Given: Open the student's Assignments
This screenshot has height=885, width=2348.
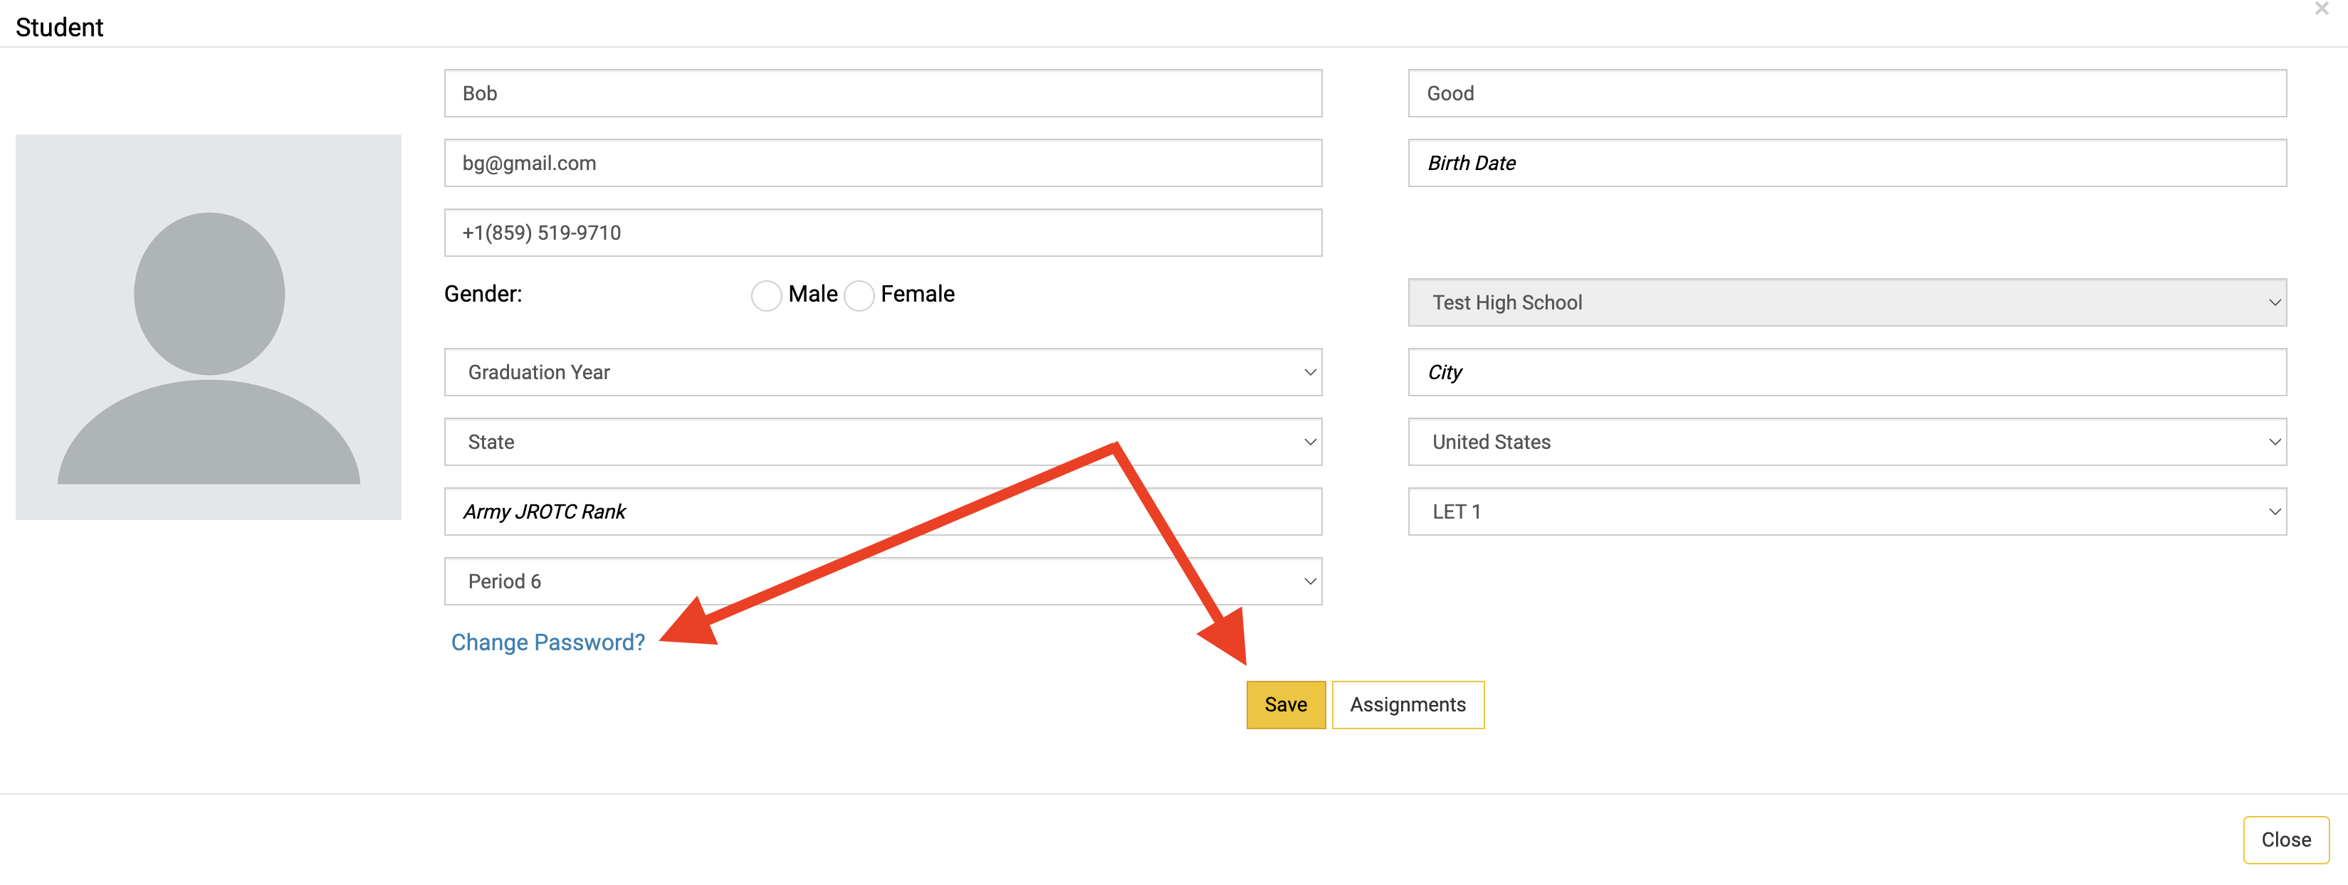Looking at the screenshot, I should click(1406, 705).
